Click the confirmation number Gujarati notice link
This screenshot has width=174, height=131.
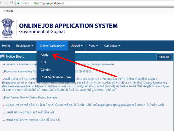click(33, 120)
